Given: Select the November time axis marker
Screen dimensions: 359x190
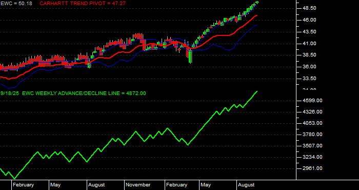Looking at the screenshot, I should 138,185.
